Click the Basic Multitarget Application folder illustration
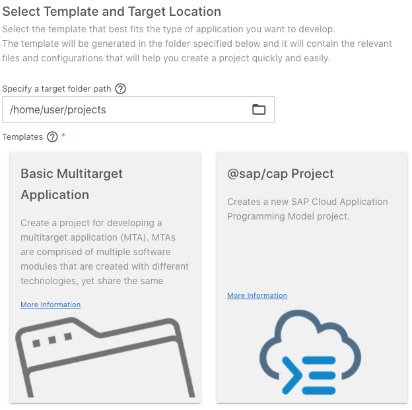 pos(105,357)
